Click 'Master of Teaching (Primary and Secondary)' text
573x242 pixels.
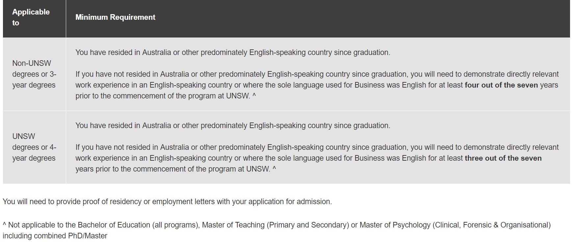click(275, 225)
